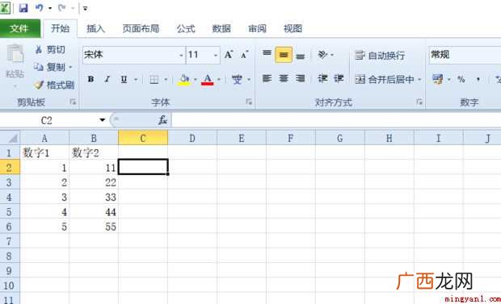Click the 复制 copy button
Image resolution: width=501 pixels, height=304 pixels.
pos(49,67)
